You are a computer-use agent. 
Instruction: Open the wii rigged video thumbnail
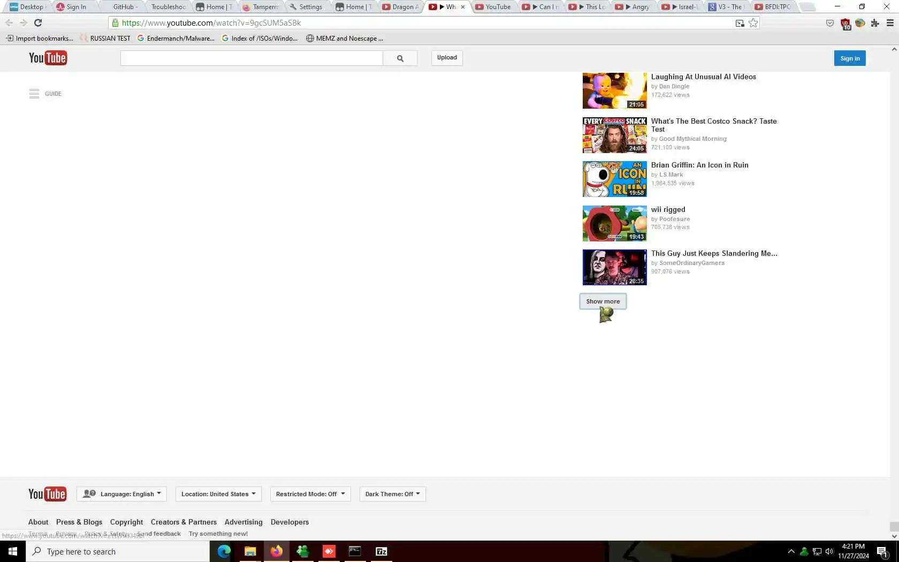tap(614, 223)
